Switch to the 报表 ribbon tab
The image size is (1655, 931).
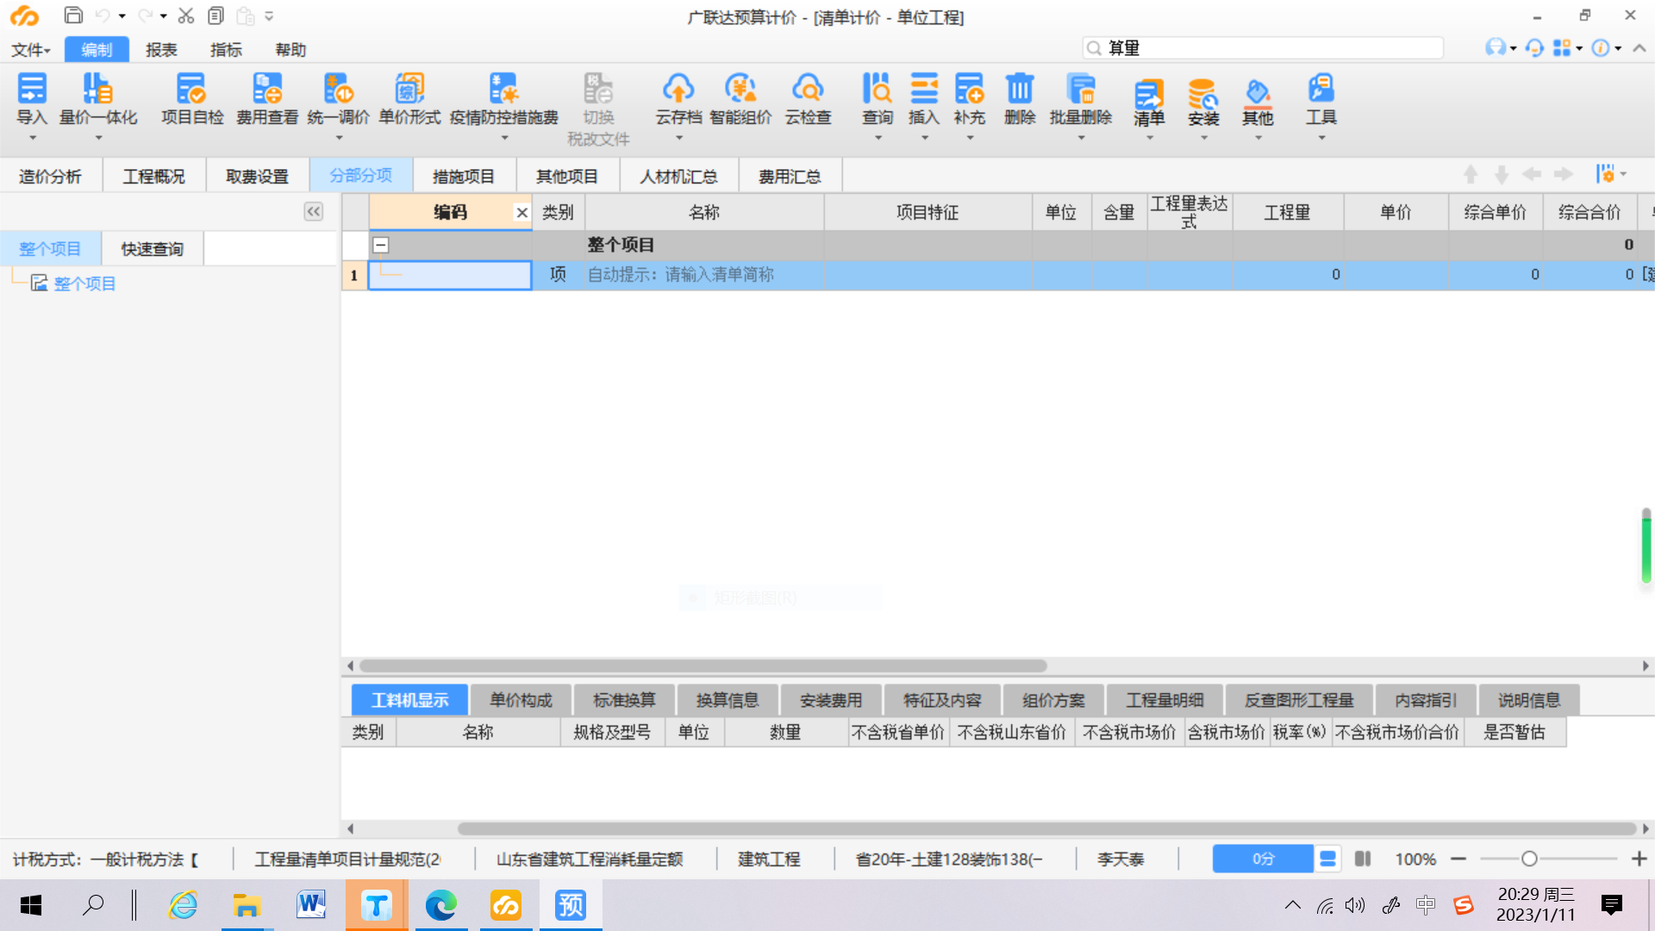[161, 50]
